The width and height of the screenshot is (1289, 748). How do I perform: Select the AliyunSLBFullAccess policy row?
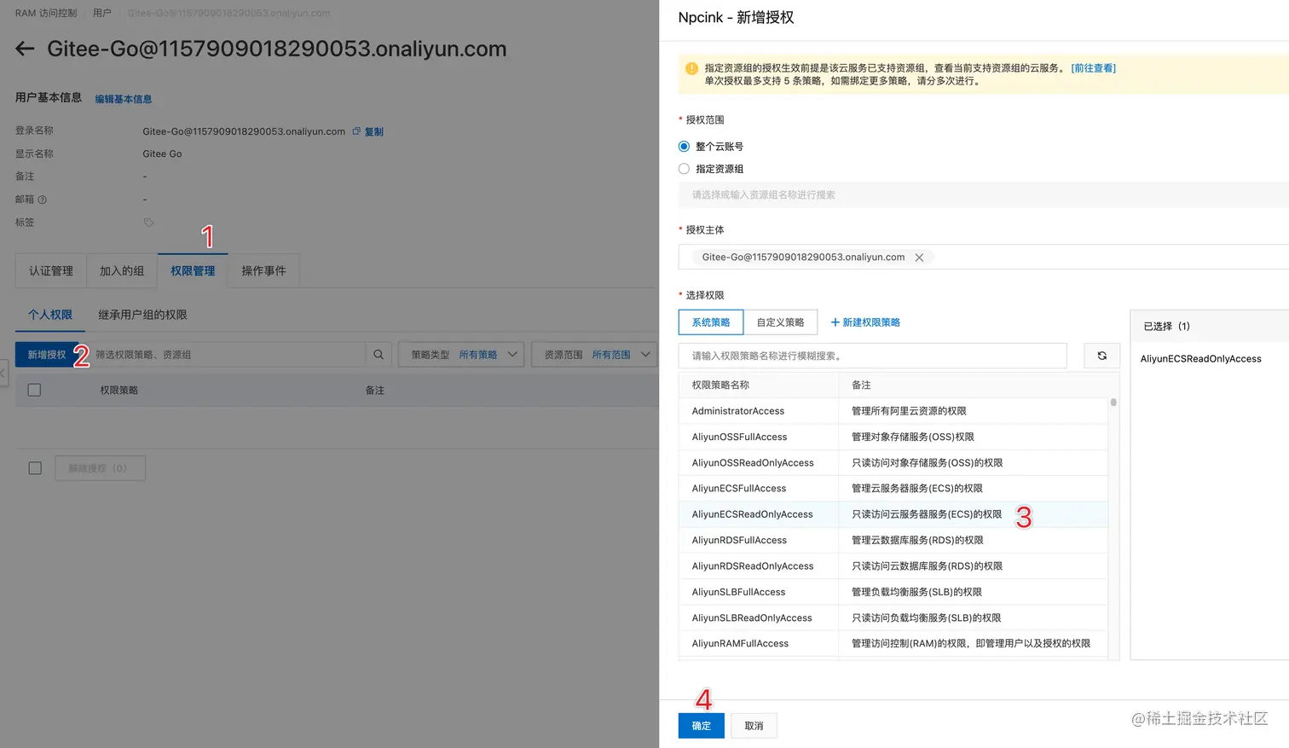(893, 592)
